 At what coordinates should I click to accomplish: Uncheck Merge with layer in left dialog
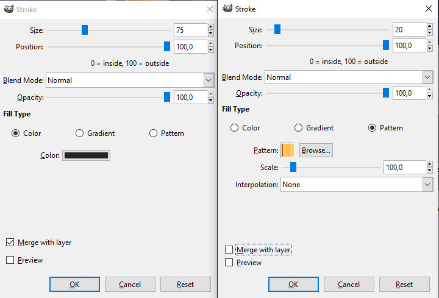[x=10, y=243]
